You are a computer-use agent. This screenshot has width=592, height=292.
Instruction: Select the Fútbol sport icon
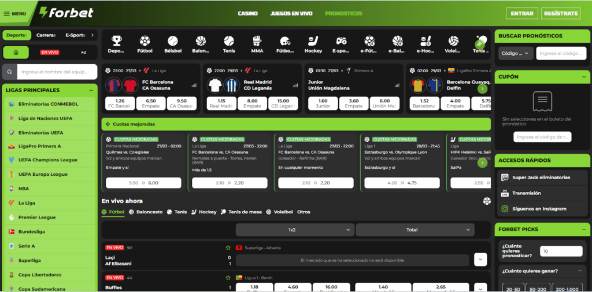pyautogui.click(x=145, y=44)
